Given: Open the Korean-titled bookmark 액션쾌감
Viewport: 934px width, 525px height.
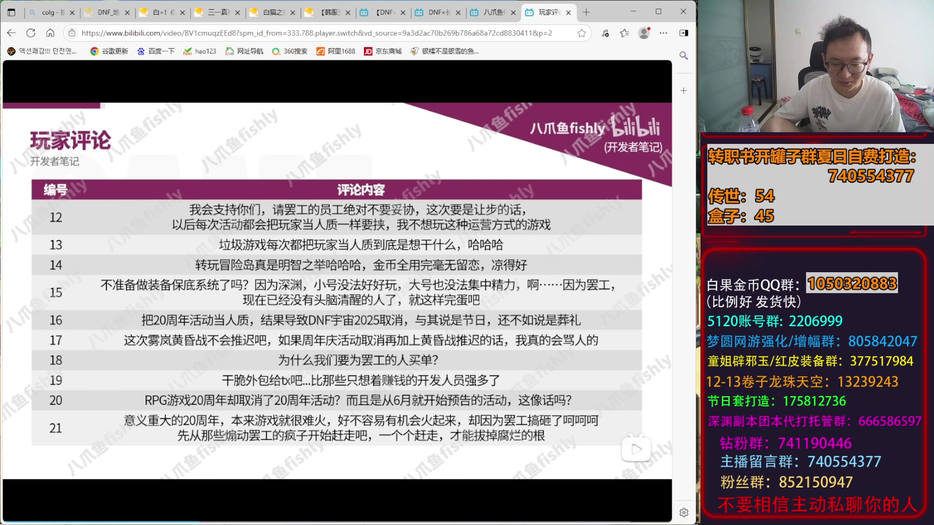Looking at the screenshot, I should click(42, 51).
